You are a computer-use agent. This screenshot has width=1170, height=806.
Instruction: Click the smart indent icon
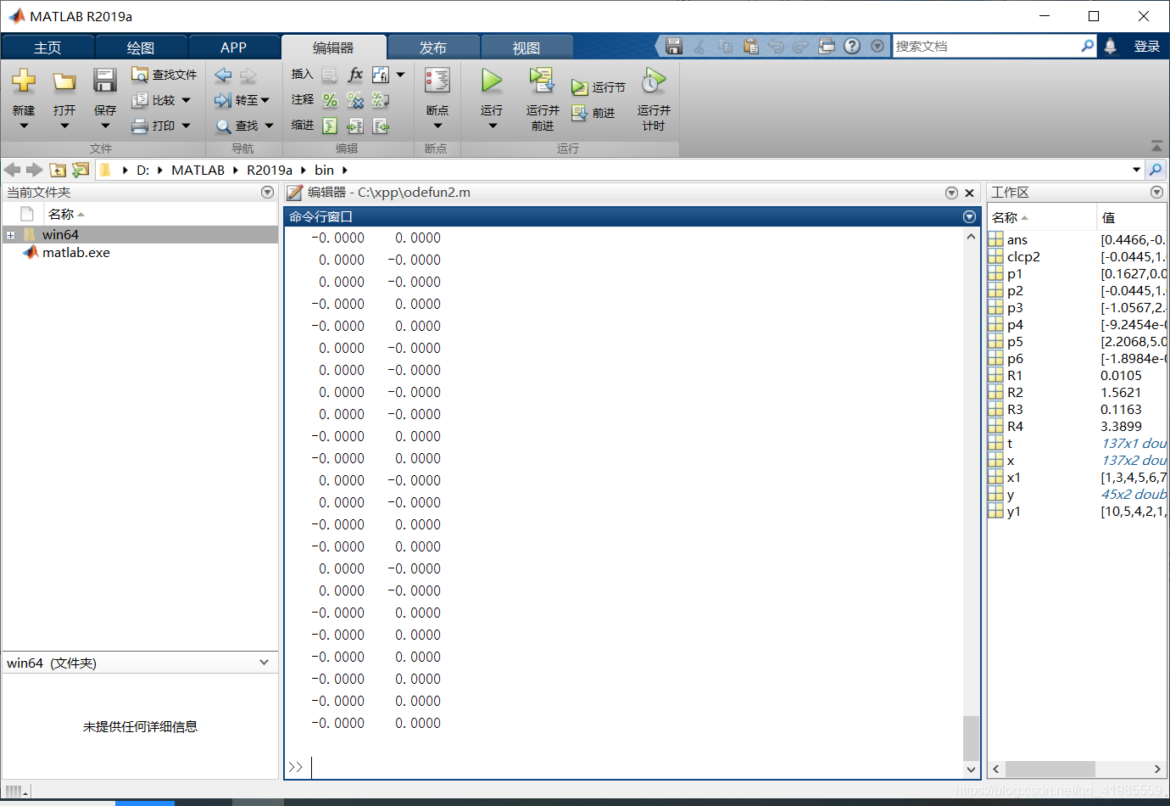click(331, 126)
